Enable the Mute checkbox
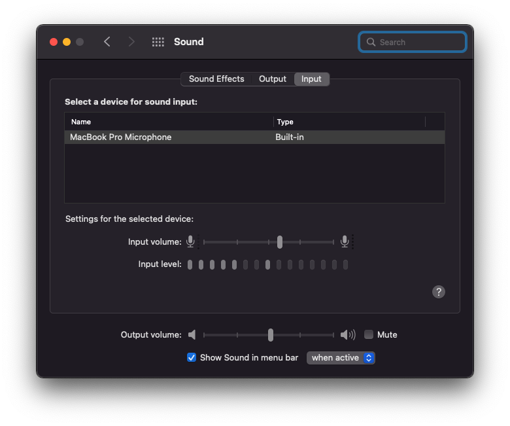 click(x=369, y=334)
